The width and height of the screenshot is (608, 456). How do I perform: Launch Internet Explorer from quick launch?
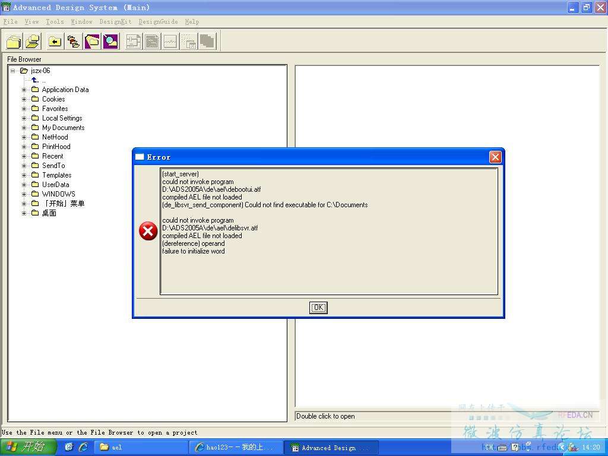(x=83, y=447)
